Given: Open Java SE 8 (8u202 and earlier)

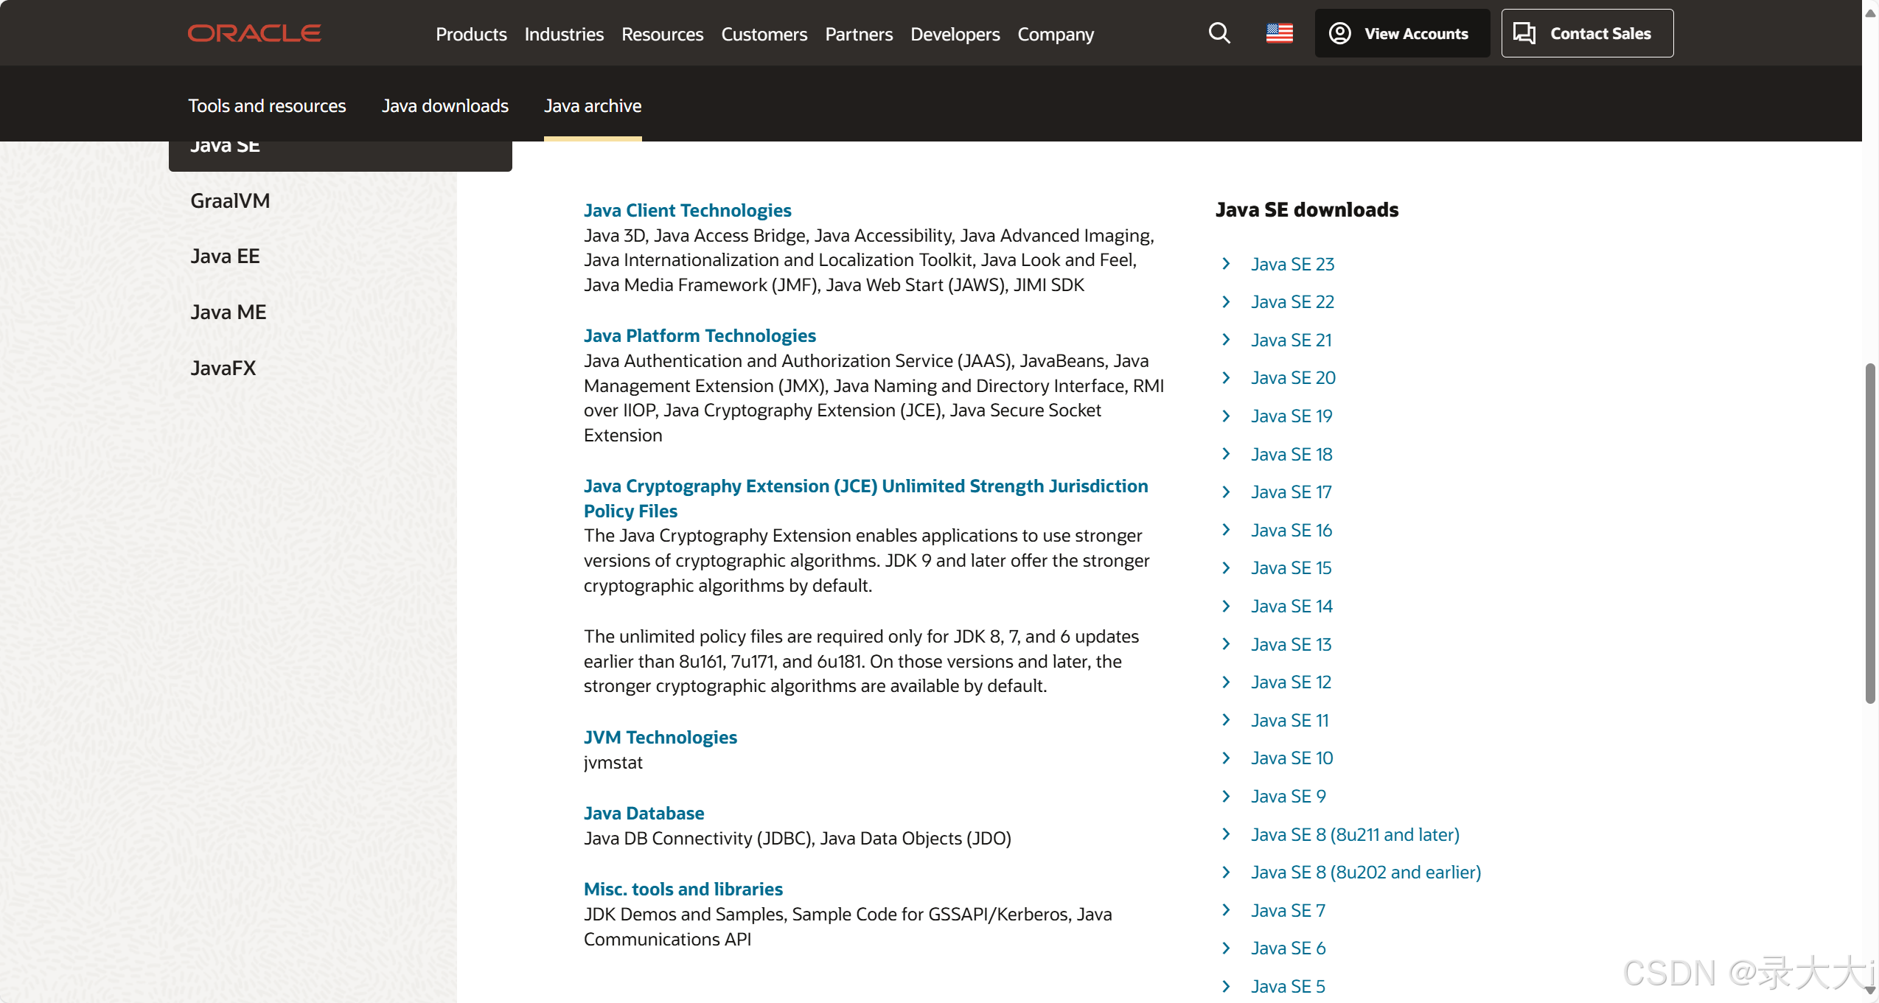Looking at the screenshot, I should tap(1365, 872).
